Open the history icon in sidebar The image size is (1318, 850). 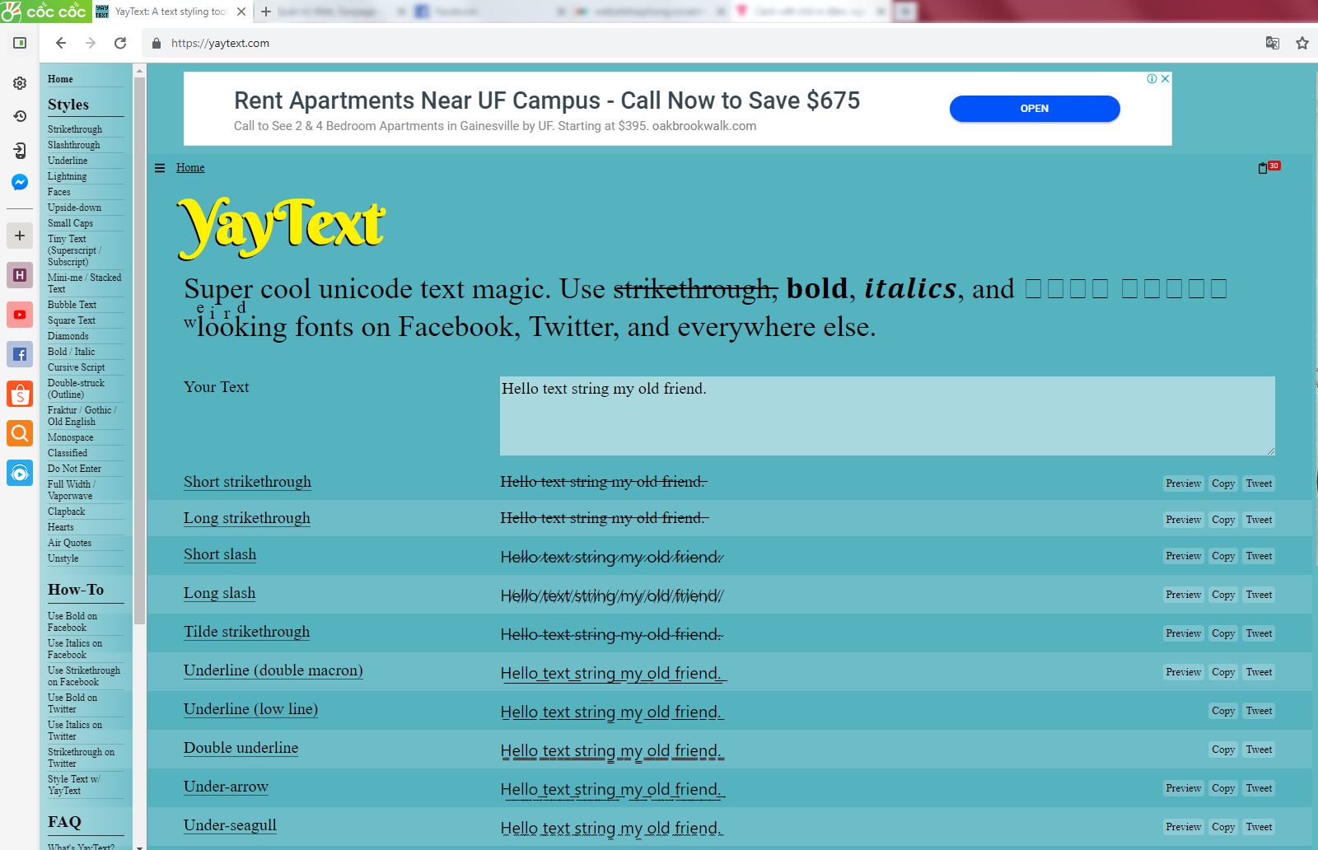pyautogui.click(x=20, y=116)
